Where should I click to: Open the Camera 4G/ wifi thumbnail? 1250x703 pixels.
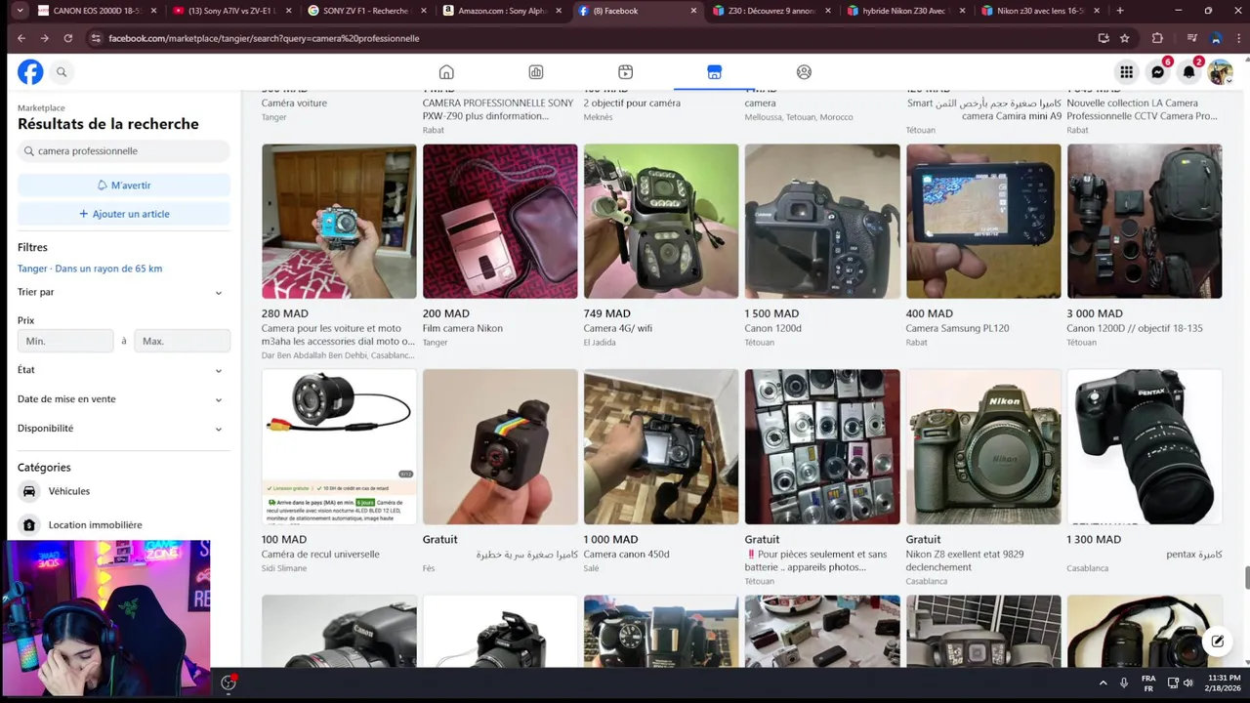coord(661,222)
